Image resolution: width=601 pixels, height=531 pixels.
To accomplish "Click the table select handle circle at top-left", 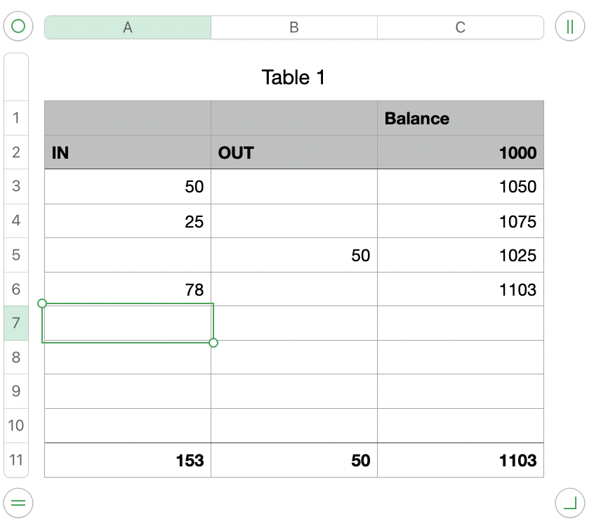I will coord(19,27).
